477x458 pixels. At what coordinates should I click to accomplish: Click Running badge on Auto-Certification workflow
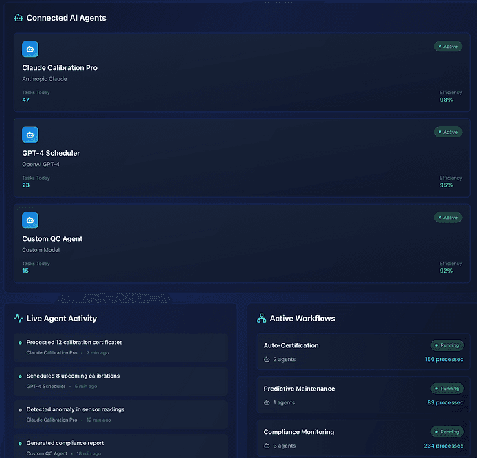(447, 345)
